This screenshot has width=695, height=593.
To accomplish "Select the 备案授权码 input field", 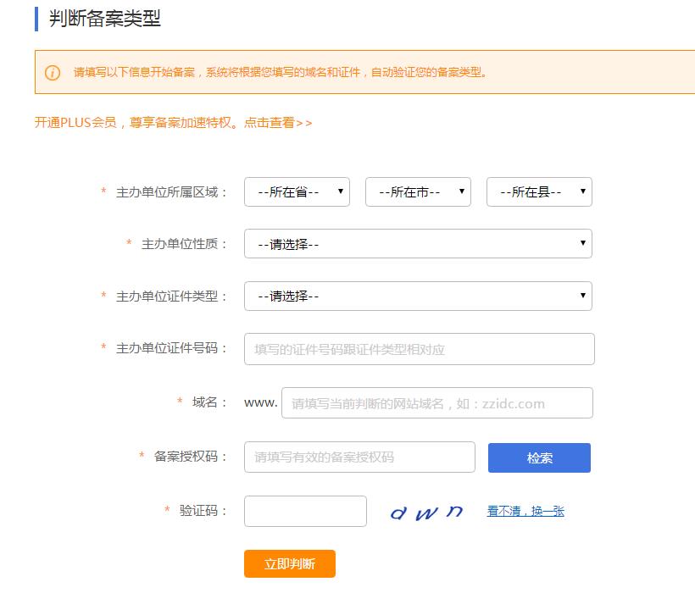I will [359, 457].
